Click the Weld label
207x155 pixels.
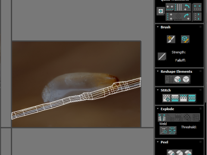point(163,124)
